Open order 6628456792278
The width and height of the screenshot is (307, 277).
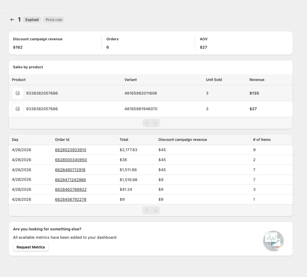click(x=71, y=199)
